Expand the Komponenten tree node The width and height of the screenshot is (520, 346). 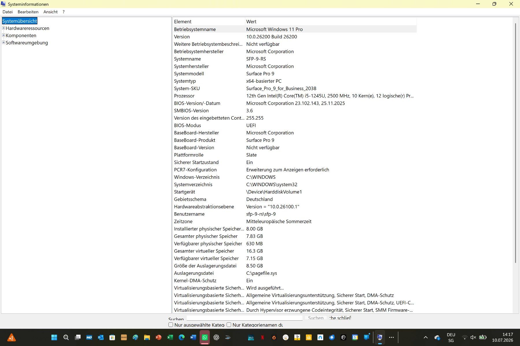click(3, 35)
